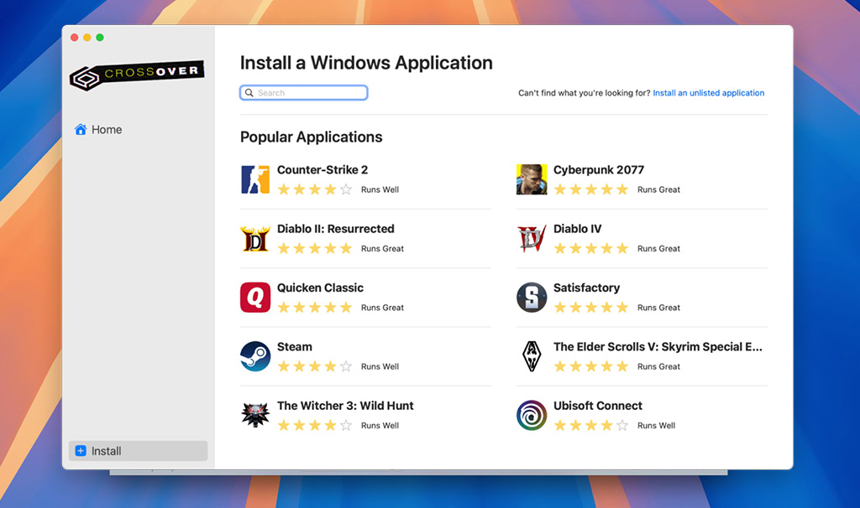
Task: Click Runs Great label for Cyberpunk 2077
Action: 658,190
